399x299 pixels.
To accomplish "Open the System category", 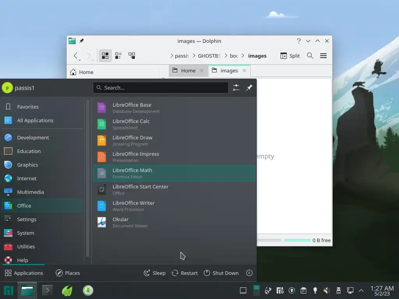I will [42, 233].
